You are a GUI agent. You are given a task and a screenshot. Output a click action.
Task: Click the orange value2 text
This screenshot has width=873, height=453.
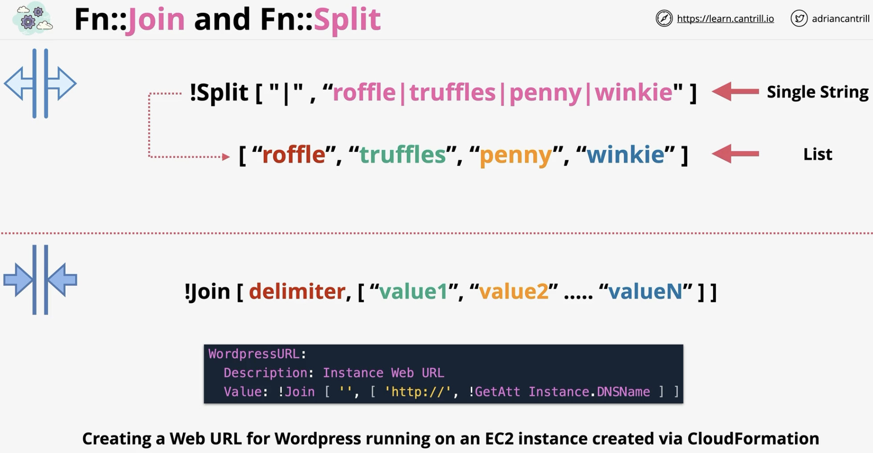tap(514, 291)
